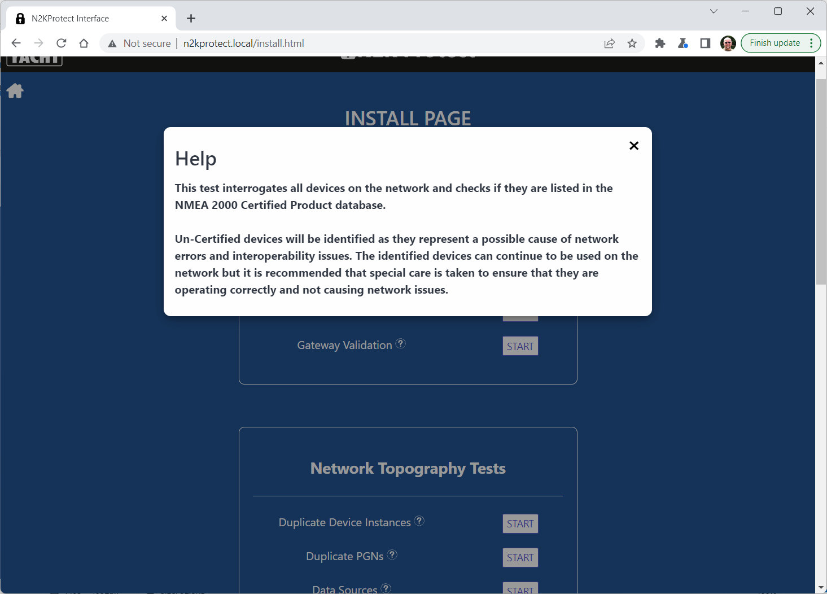Start the Duplicate PGNs test
Image resolution: width=827 pixels, height=594 pixels.
coord(520,557)
